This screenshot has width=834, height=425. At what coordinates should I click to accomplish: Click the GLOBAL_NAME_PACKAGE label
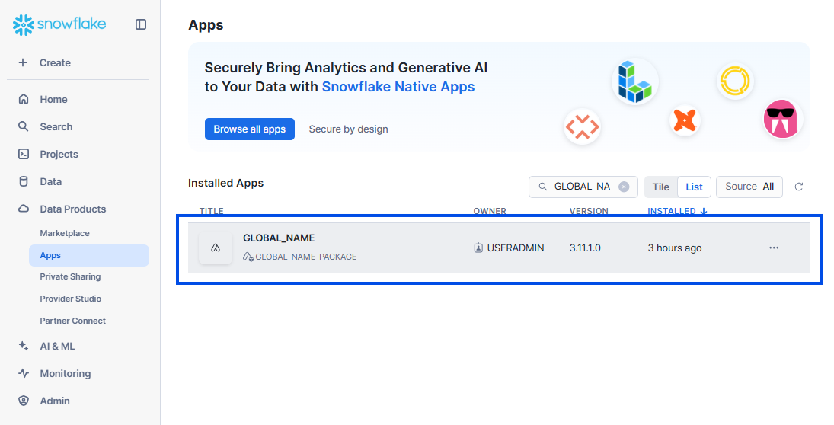click(306, 257)
